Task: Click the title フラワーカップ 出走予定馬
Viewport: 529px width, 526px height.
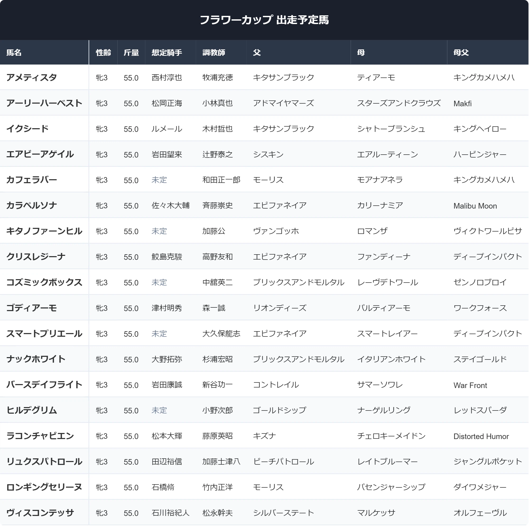Action: point(264,20)
